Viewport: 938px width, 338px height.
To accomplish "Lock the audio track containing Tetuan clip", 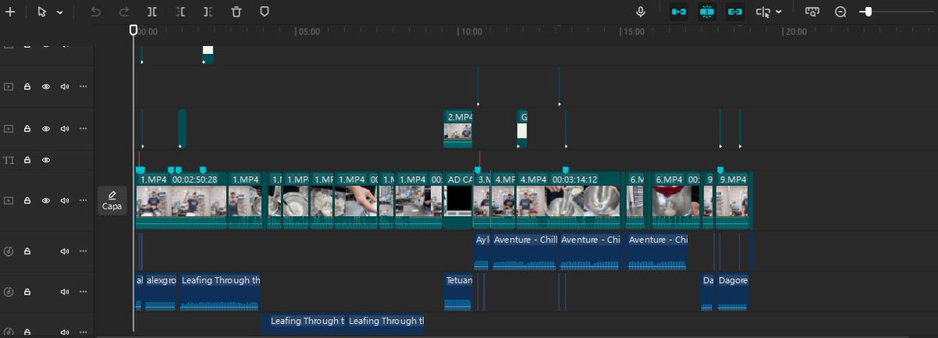I will 27,292.
